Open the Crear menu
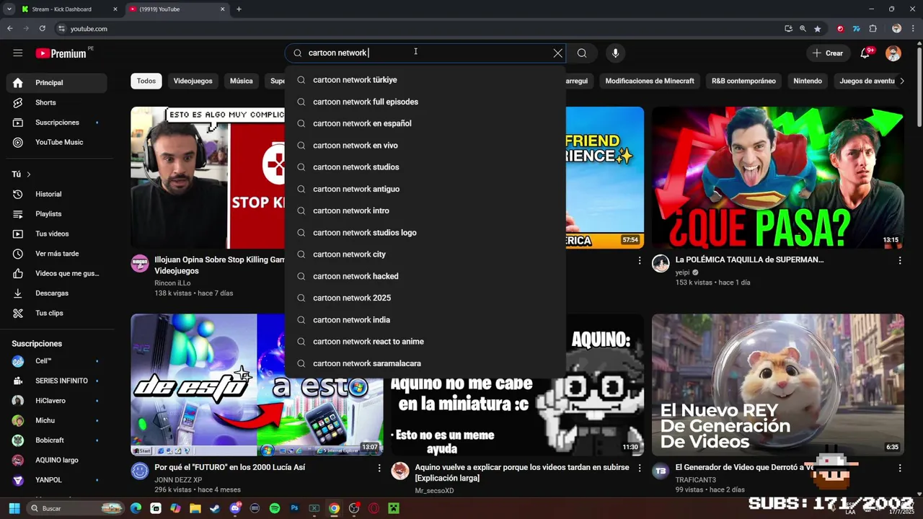This screenshot has height=519, width=923. (x=827, y=53)
